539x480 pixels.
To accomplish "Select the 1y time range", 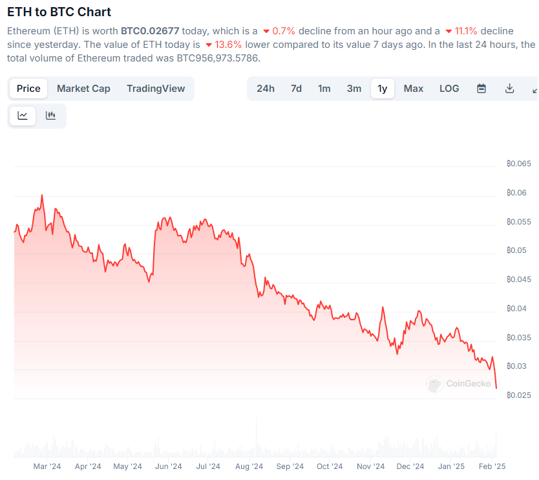I will [x=383, y=89].
